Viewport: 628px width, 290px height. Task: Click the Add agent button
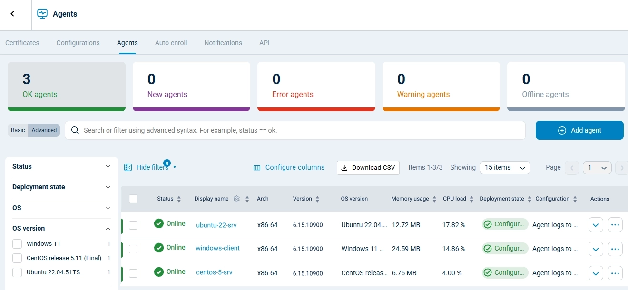coord(579,130)
